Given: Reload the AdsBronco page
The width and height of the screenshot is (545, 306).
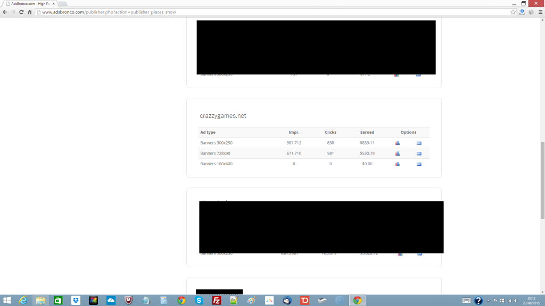Looking at the screenshot, I should [x=21, y=12].
